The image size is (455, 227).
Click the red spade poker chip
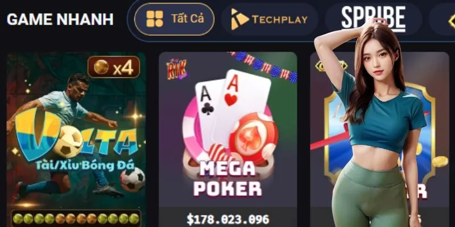pyautogui.click(x=253, y=139)
